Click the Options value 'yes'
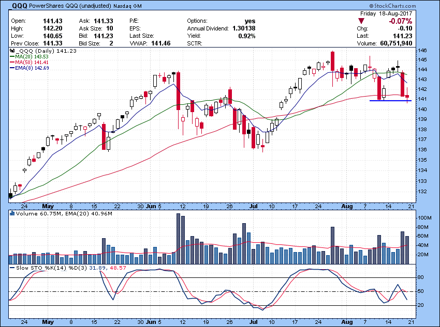The width and height of the screenshot is (440, 327). pyautogui.click(x=250, y=21)
